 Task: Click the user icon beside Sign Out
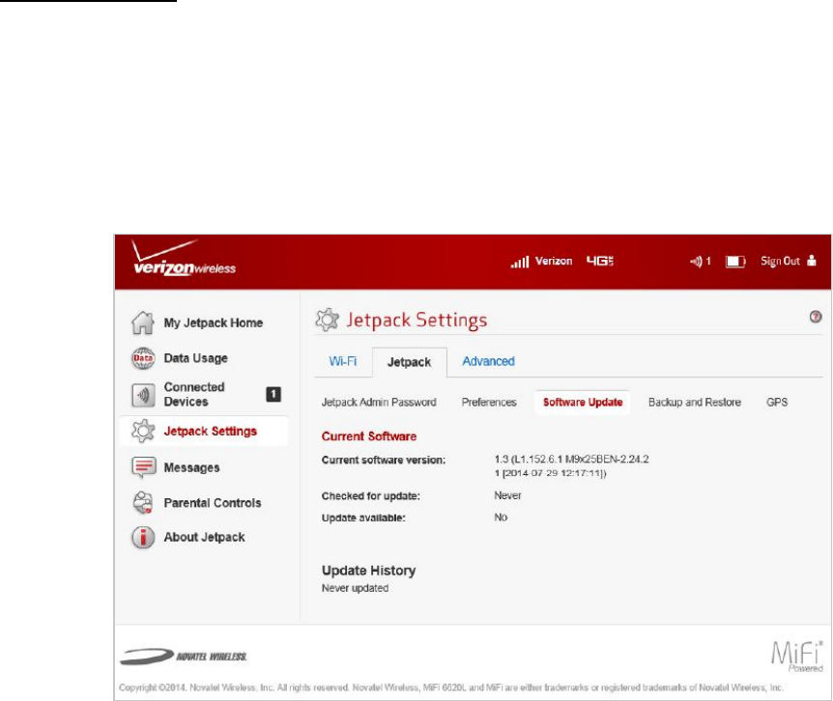click(x=811, y=260)
